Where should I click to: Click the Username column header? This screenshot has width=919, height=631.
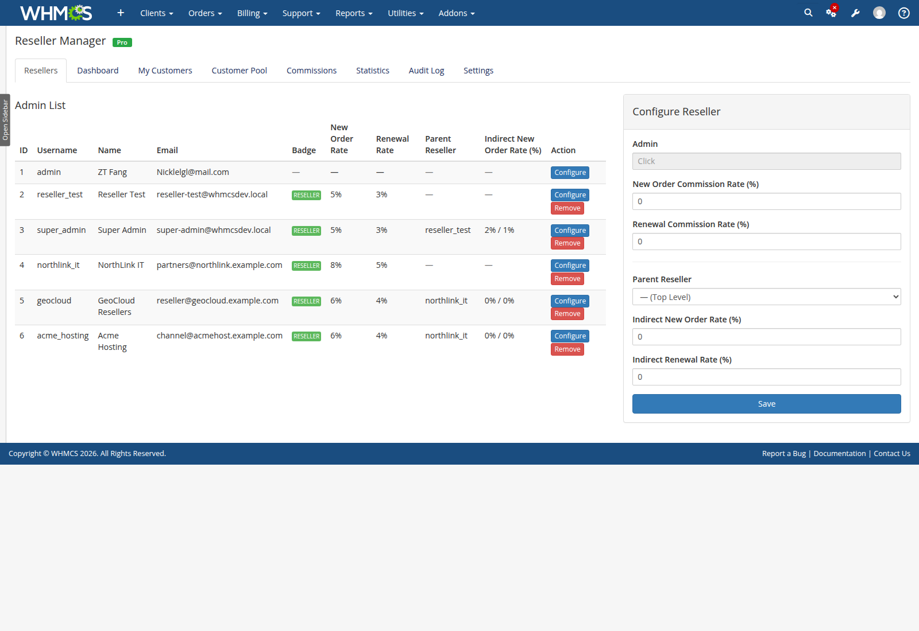(57, 150)
